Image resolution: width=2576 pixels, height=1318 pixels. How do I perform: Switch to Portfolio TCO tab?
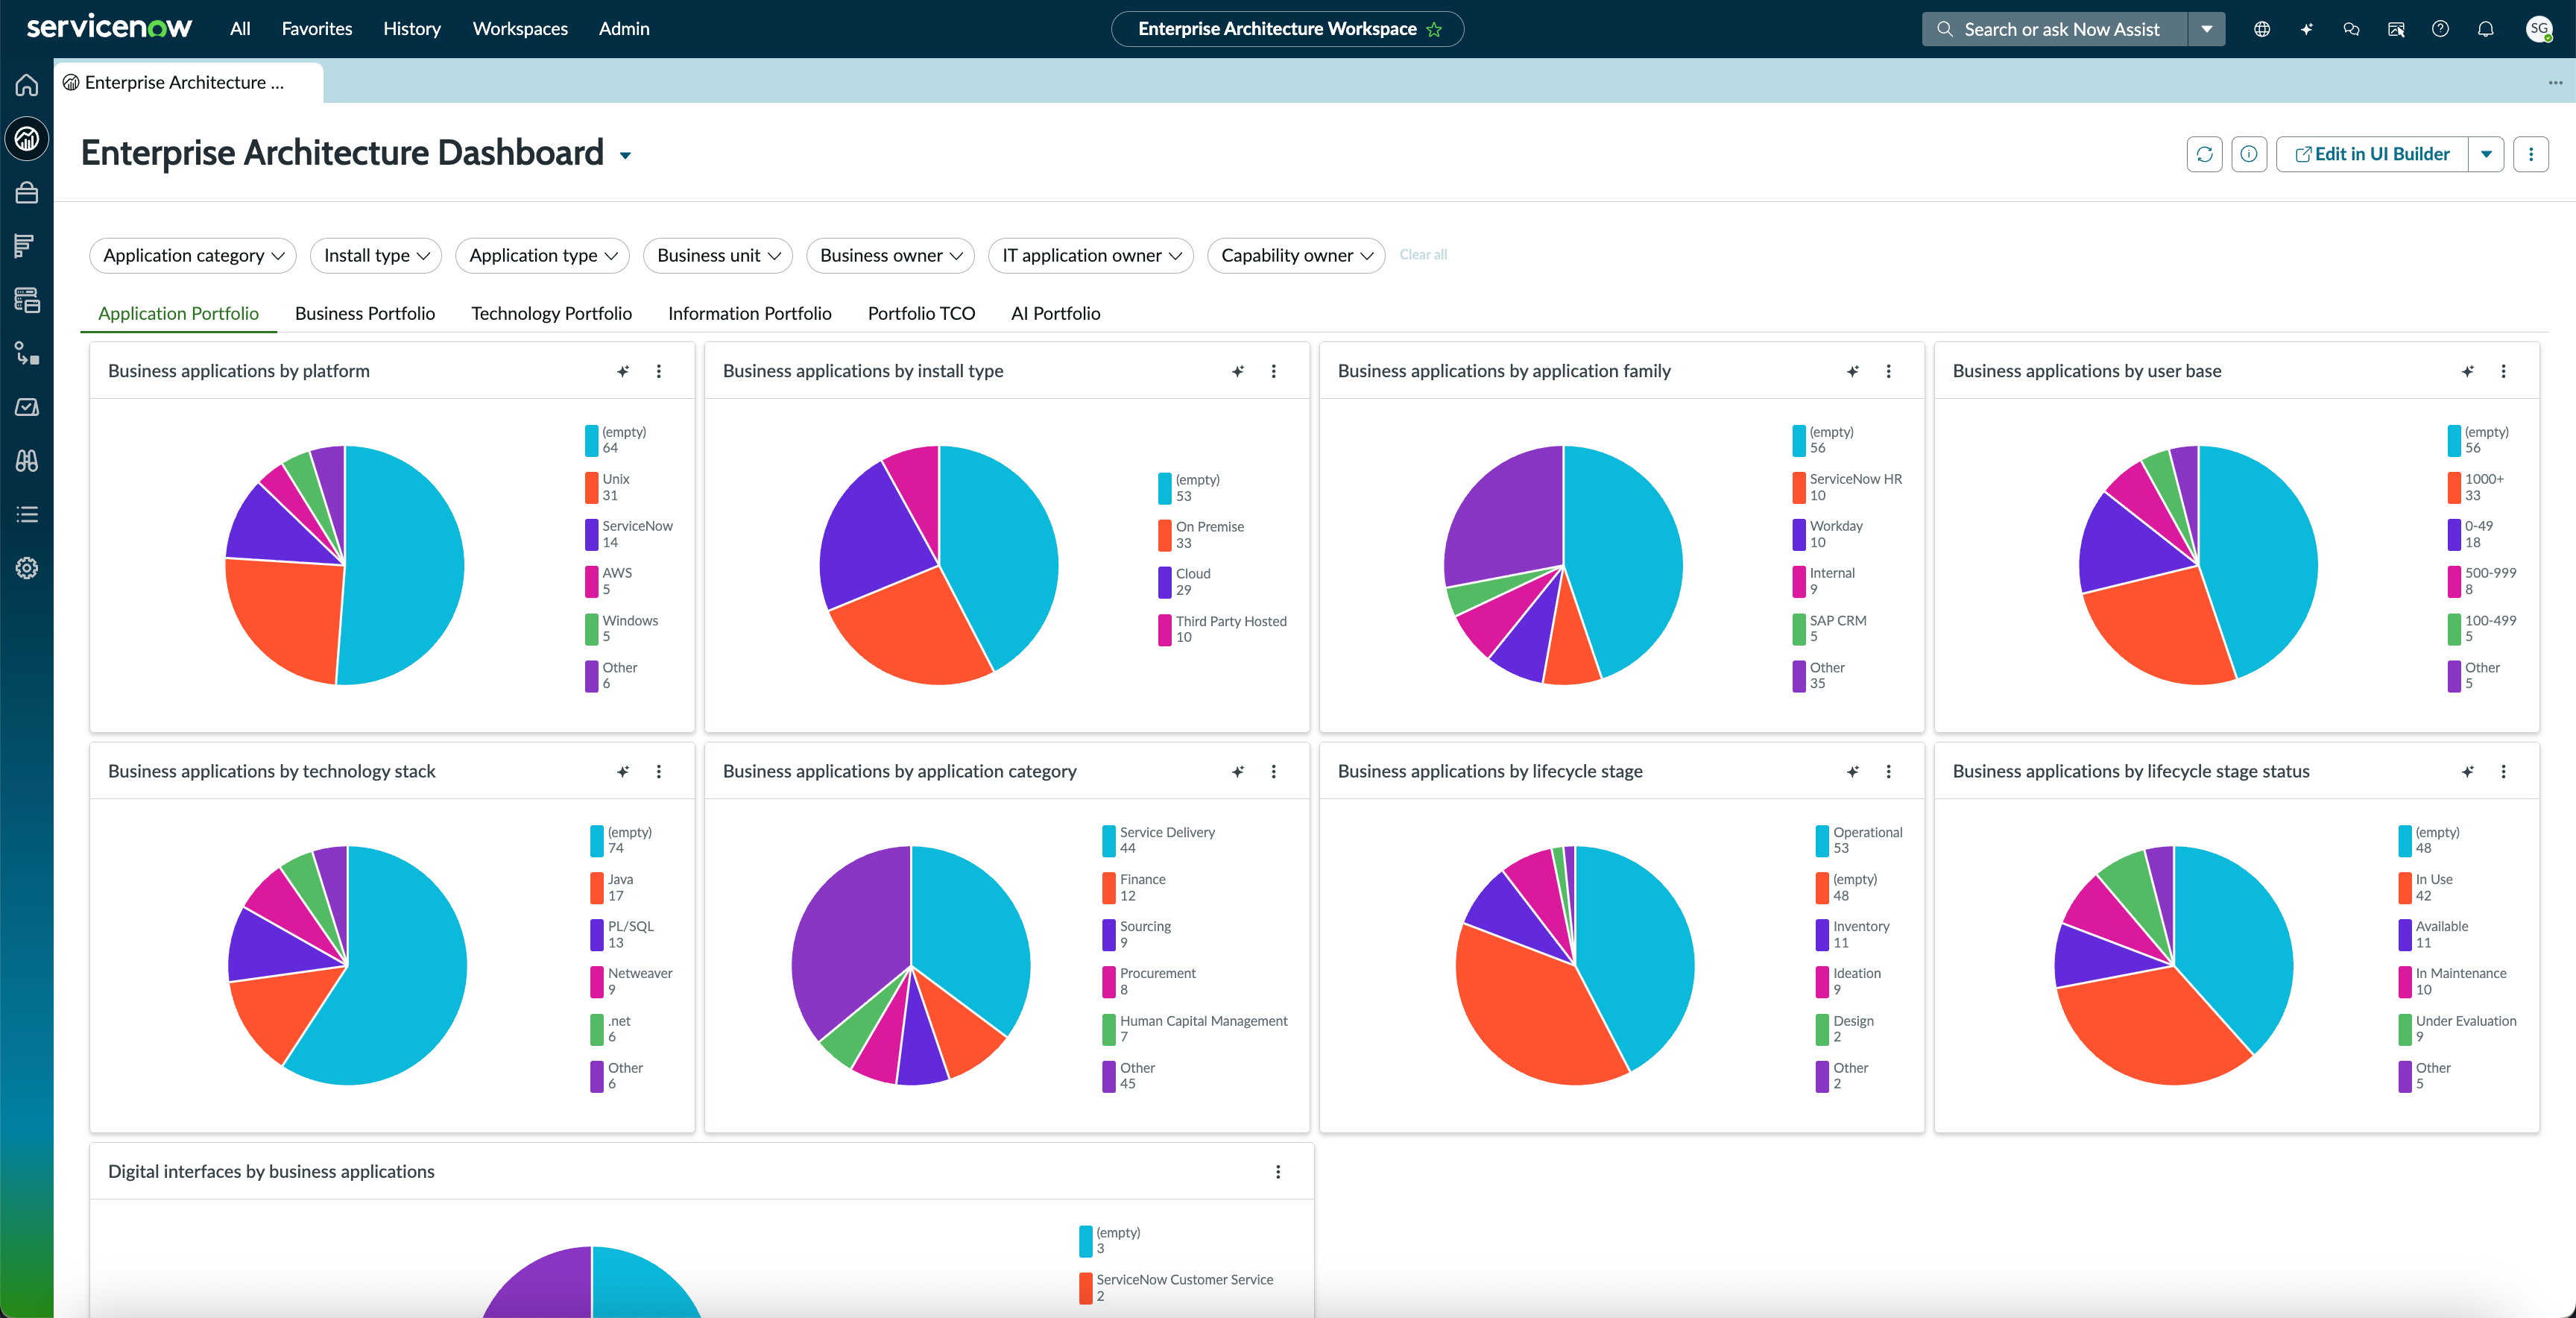921,314
